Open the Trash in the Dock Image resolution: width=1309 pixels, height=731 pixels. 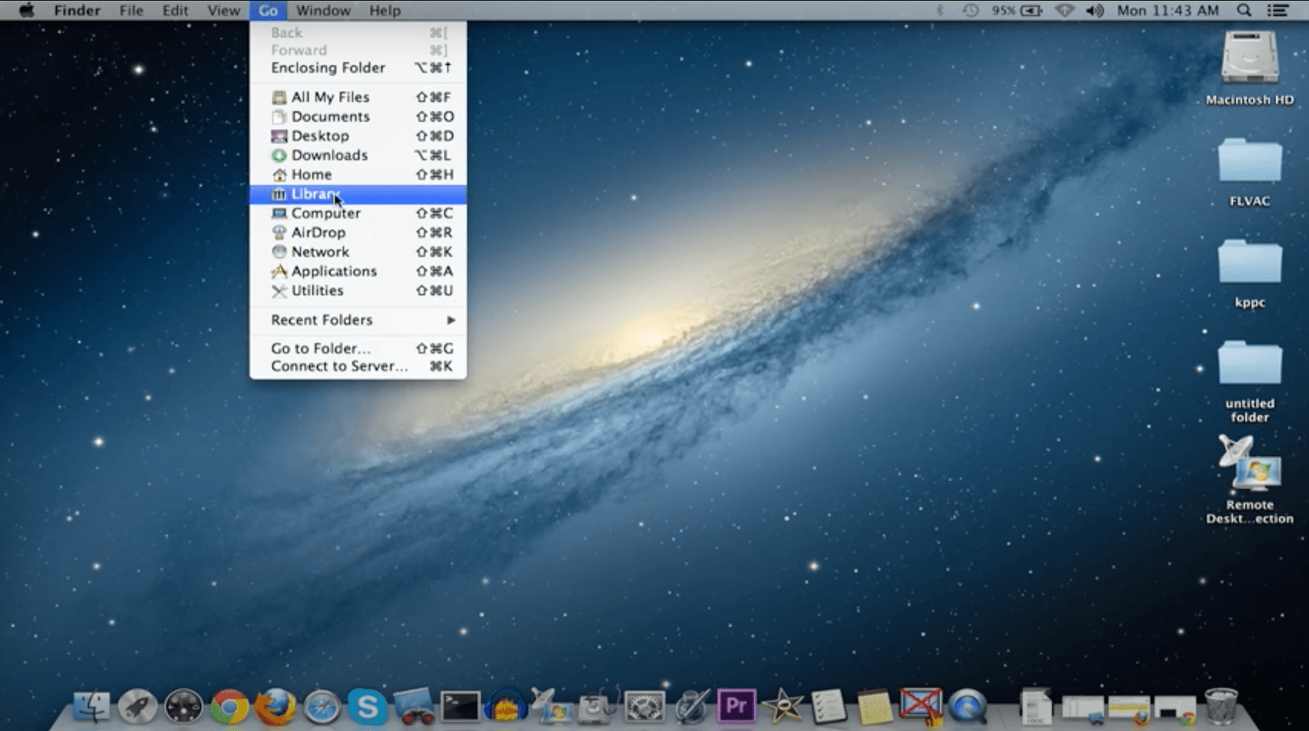point(1221,706)
